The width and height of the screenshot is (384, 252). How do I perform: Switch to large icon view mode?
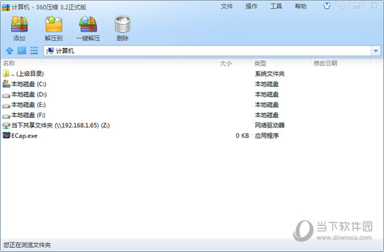(22, 51)
